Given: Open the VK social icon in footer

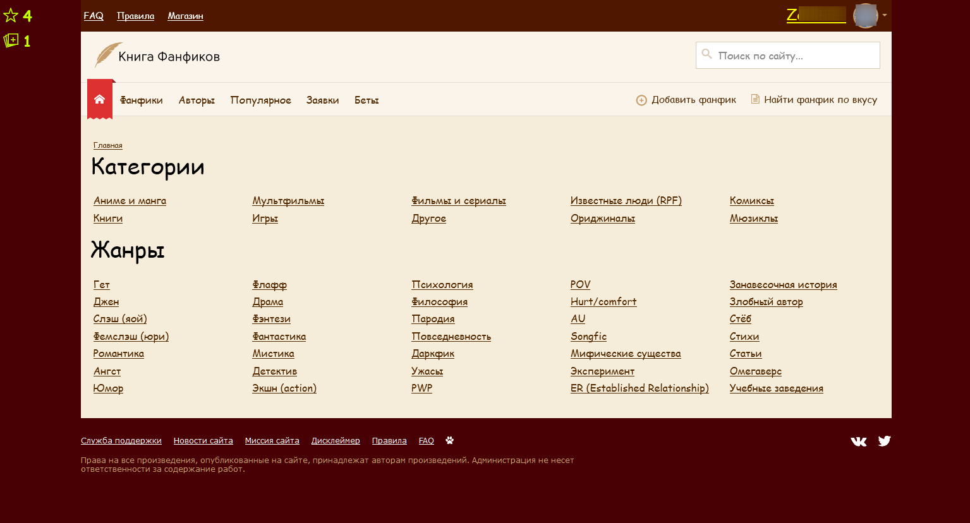Looking at the screenshot, I should coord(859,441).
